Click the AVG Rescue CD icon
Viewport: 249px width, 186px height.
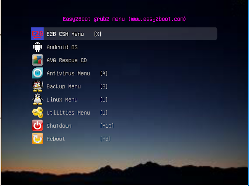coord(37,60)
